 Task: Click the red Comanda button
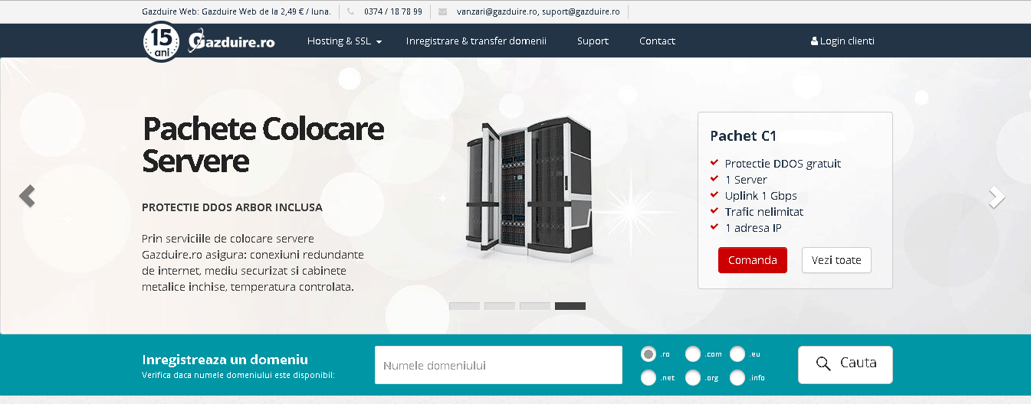point(753,260)
